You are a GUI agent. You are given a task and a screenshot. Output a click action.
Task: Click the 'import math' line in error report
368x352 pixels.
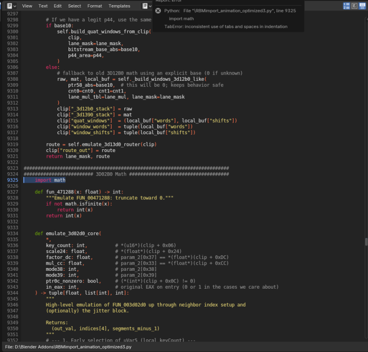181,19
